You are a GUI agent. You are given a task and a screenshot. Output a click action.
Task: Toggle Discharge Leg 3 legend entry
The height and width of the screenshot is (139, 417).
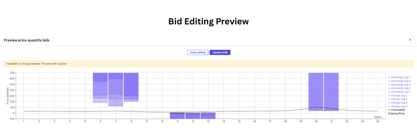(x=399, y=84)
